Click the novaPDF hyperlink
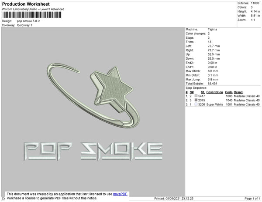 point(120,194)
